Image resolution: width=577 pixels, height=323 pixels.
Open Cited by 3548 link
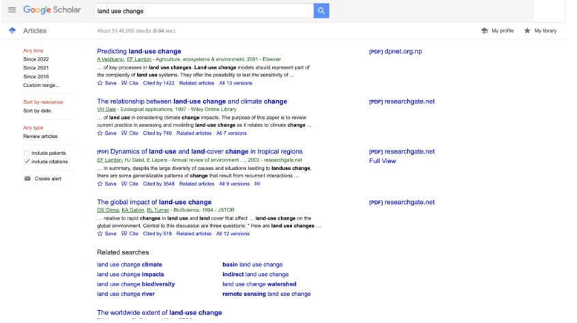[x=158, y=184]
